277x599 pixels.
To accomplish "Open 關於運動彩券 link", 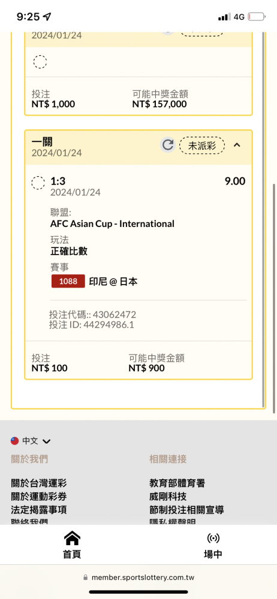I will point(39,496).
